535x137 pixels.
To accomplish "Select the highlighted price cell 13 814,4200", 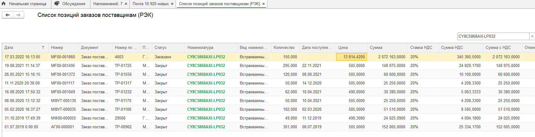I will [x=351, y=57].
